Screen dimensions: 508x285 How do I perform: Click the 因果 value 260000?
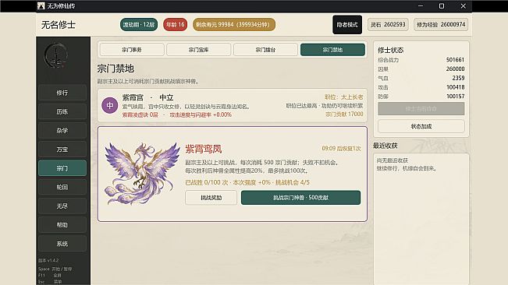click(x=455, y=69)
